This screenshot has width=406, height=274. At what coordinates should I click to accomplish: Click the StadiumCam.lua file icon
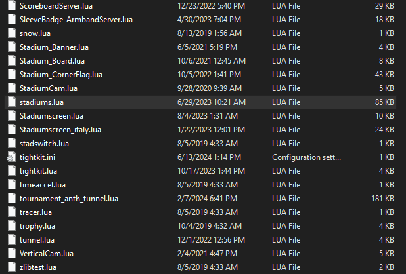(x=12, y=88)
